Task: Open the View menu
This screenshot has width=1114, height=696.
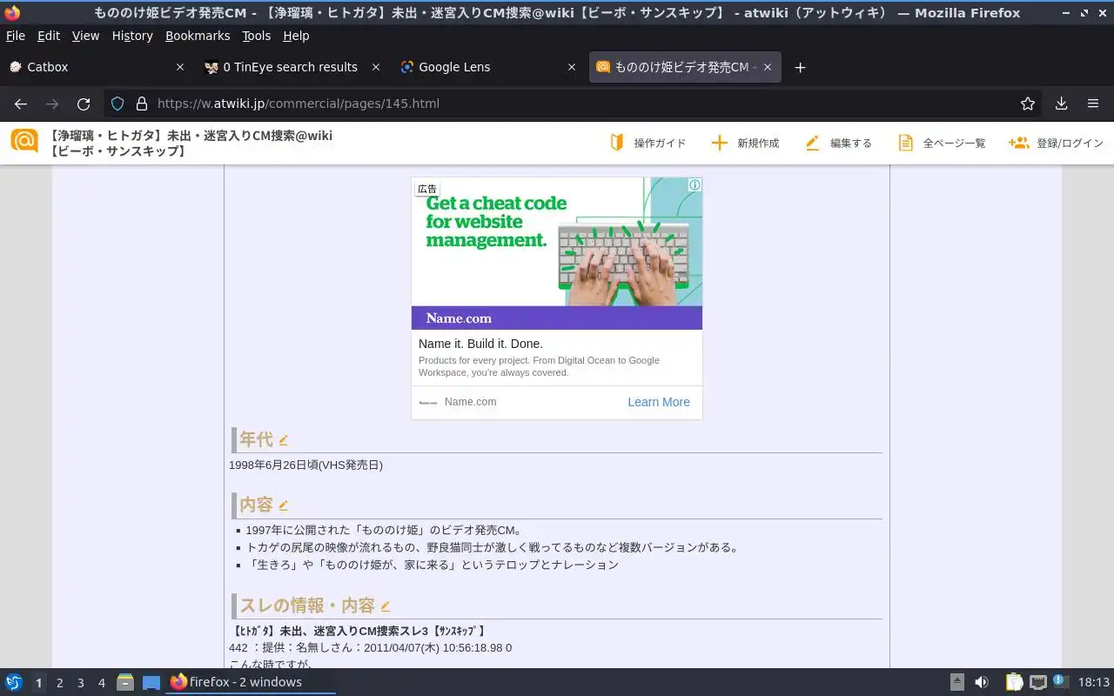Action: [85, 36]
